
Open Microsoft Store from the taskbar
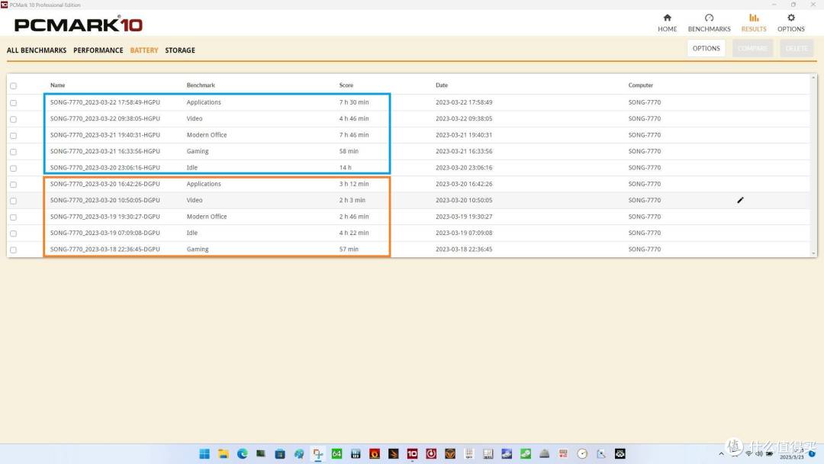coord(280,453)
